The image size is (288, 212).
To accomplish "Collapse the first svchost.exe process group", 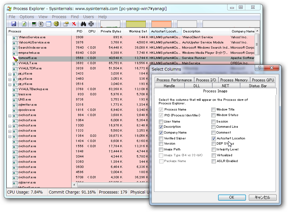I will pyautogui.click(x=10, y=115).
